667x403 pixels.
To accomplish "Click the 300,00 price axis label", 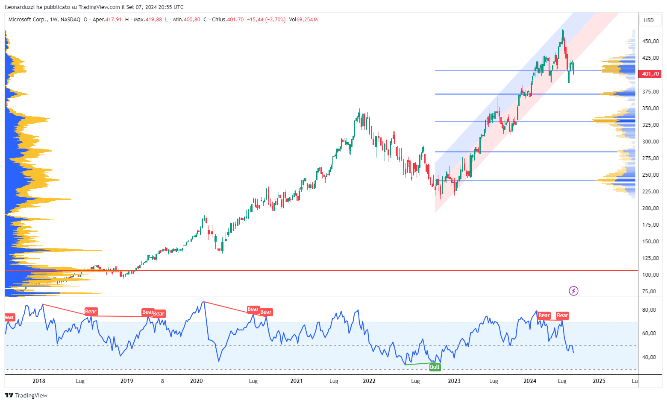I will coord(650,142).
